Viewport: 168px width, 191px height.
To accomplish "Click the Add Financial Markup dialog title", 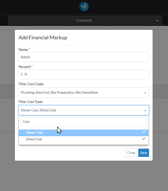I will (43, 37).
